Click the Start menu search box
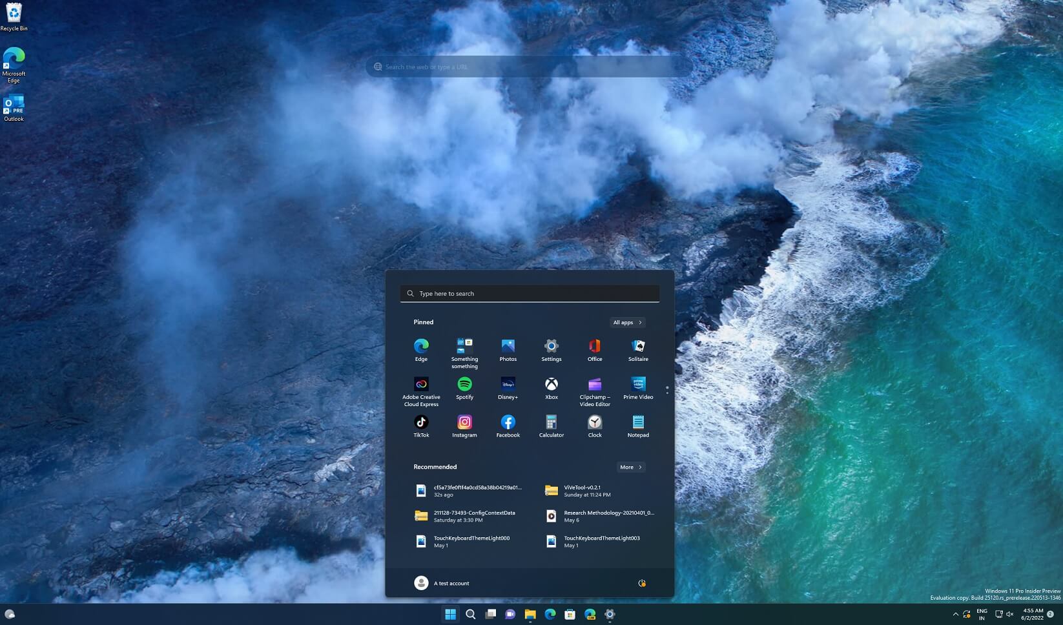The image size is (1063, 625). pyautogui.click(x=529, y=293)
